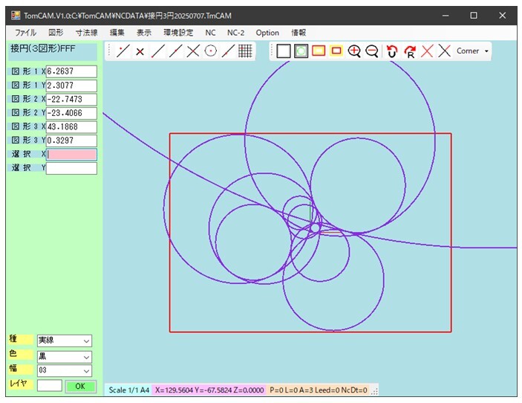Screen dimensions: 522x403
Task: Click the green circle in square view icon
Action: [x=301, y=51]
